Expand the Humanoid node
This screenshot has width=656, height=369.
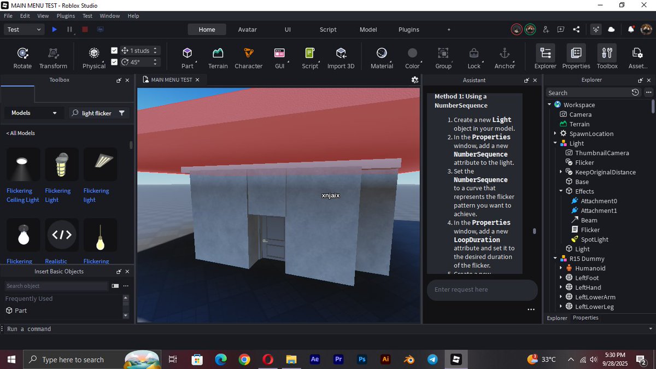click(x=561, y=268)
